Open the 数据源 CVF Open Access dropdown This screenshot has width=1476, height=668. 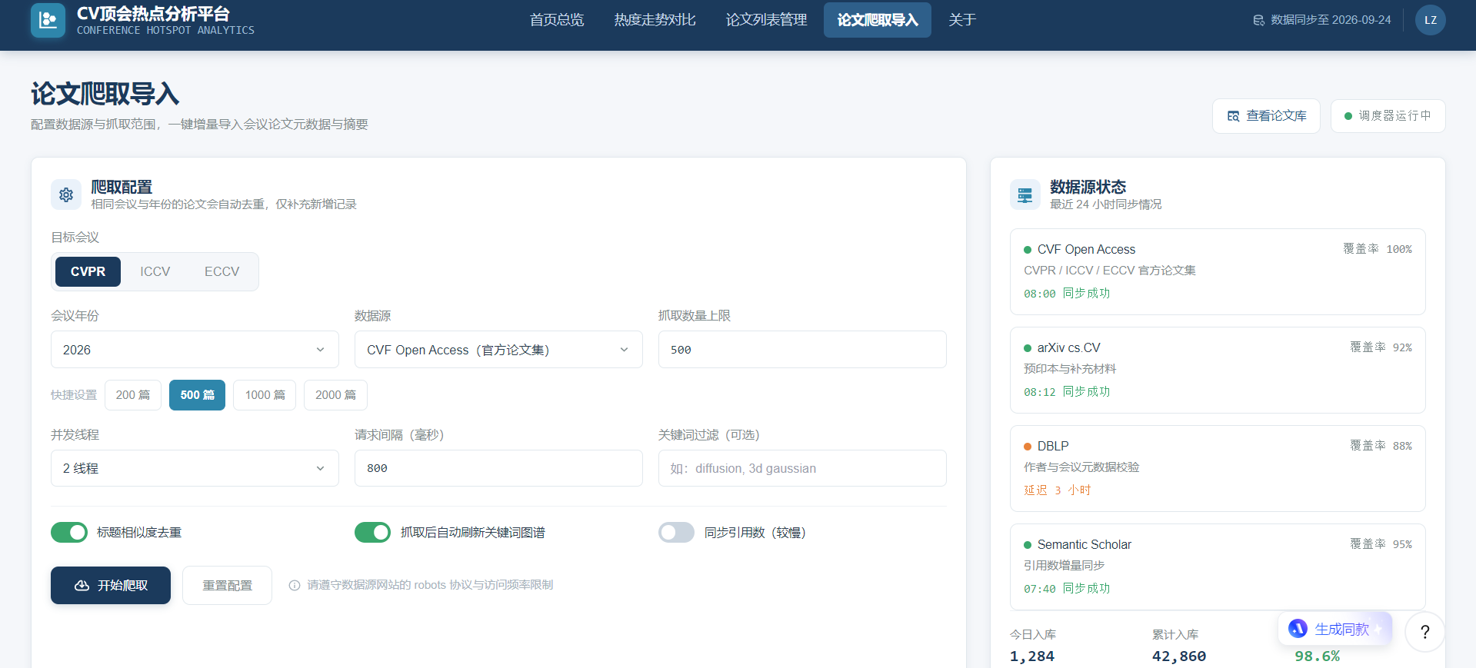coord(498,350)
